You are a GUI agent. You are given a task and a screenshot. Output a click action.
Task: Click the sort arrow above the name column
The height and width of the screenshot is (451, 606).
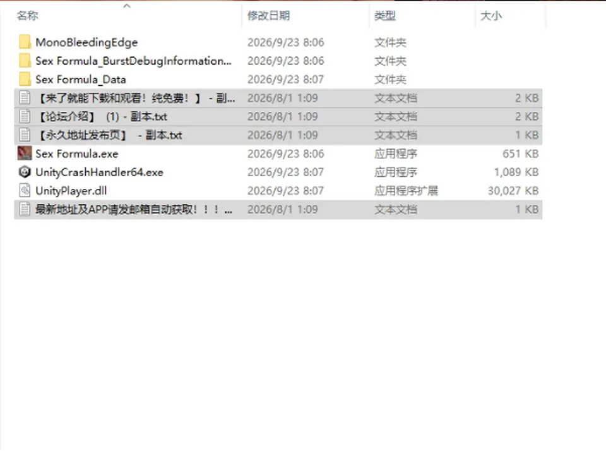tap(127, 6)
